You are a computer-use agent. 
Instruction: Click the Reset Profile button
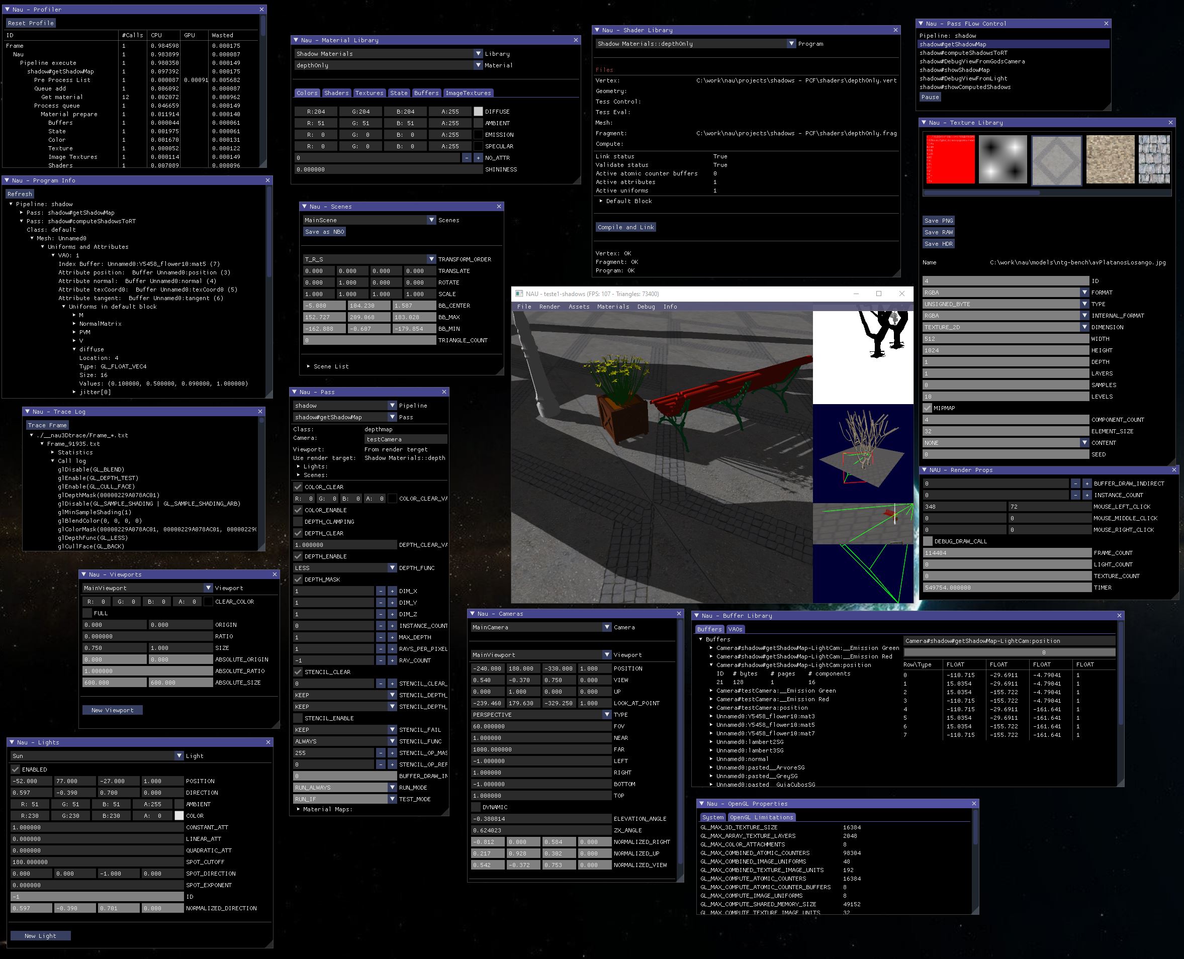tap(30, 23)
